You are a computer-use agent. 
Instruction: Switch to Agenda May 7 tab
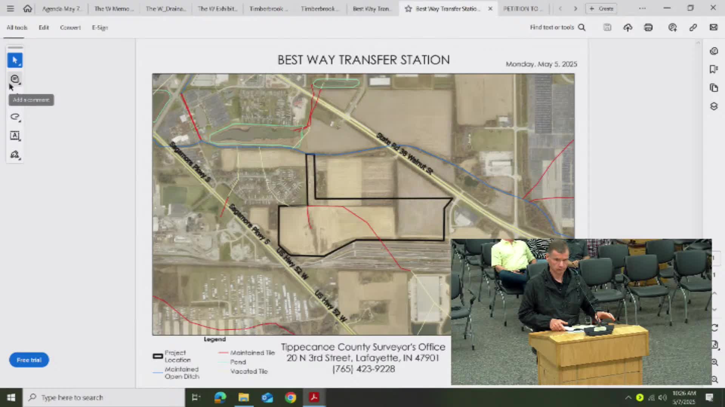(61, 9)
